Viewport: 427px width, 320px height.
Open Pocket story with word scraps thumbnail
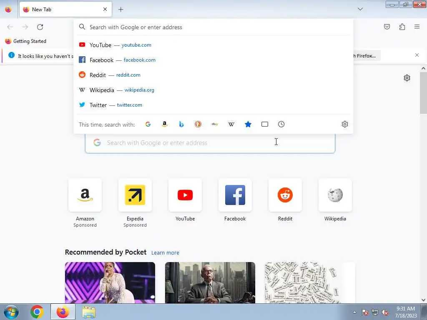[x=310, y=283]
